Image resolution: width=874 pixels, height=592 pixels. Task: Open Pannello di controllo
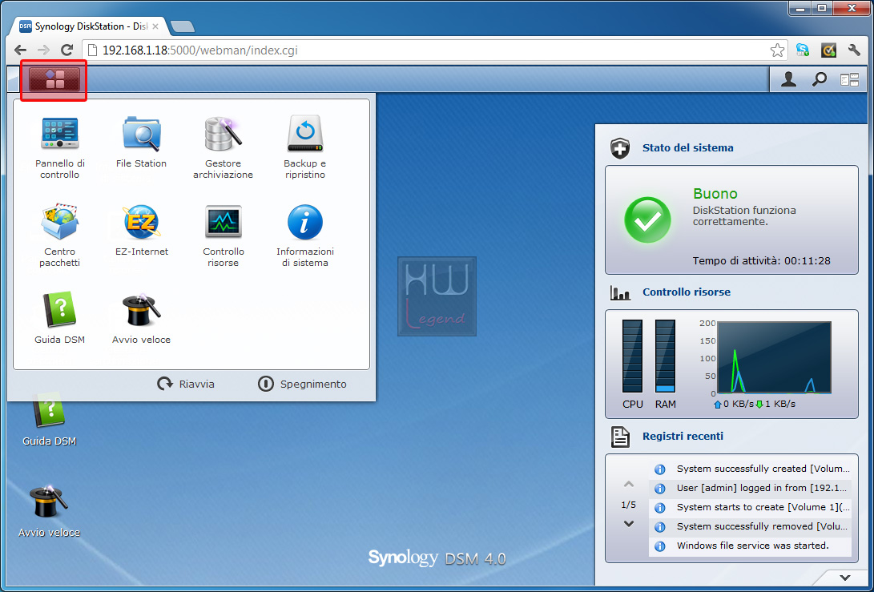[59, 147]
